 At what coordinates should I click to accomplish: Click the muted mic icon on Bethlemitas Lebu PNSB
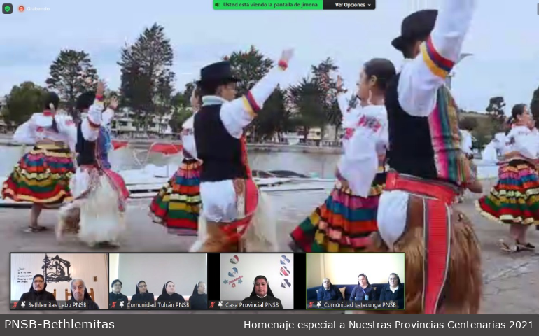(x=15, y=305)
